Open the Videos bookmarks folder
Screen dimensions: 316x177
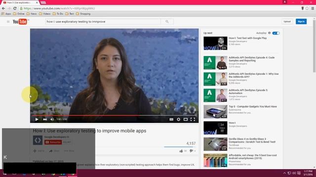[45, 14]
